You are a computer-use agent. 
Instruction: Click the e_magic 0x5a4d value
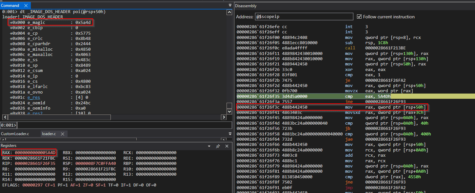[x=83, y=23]
